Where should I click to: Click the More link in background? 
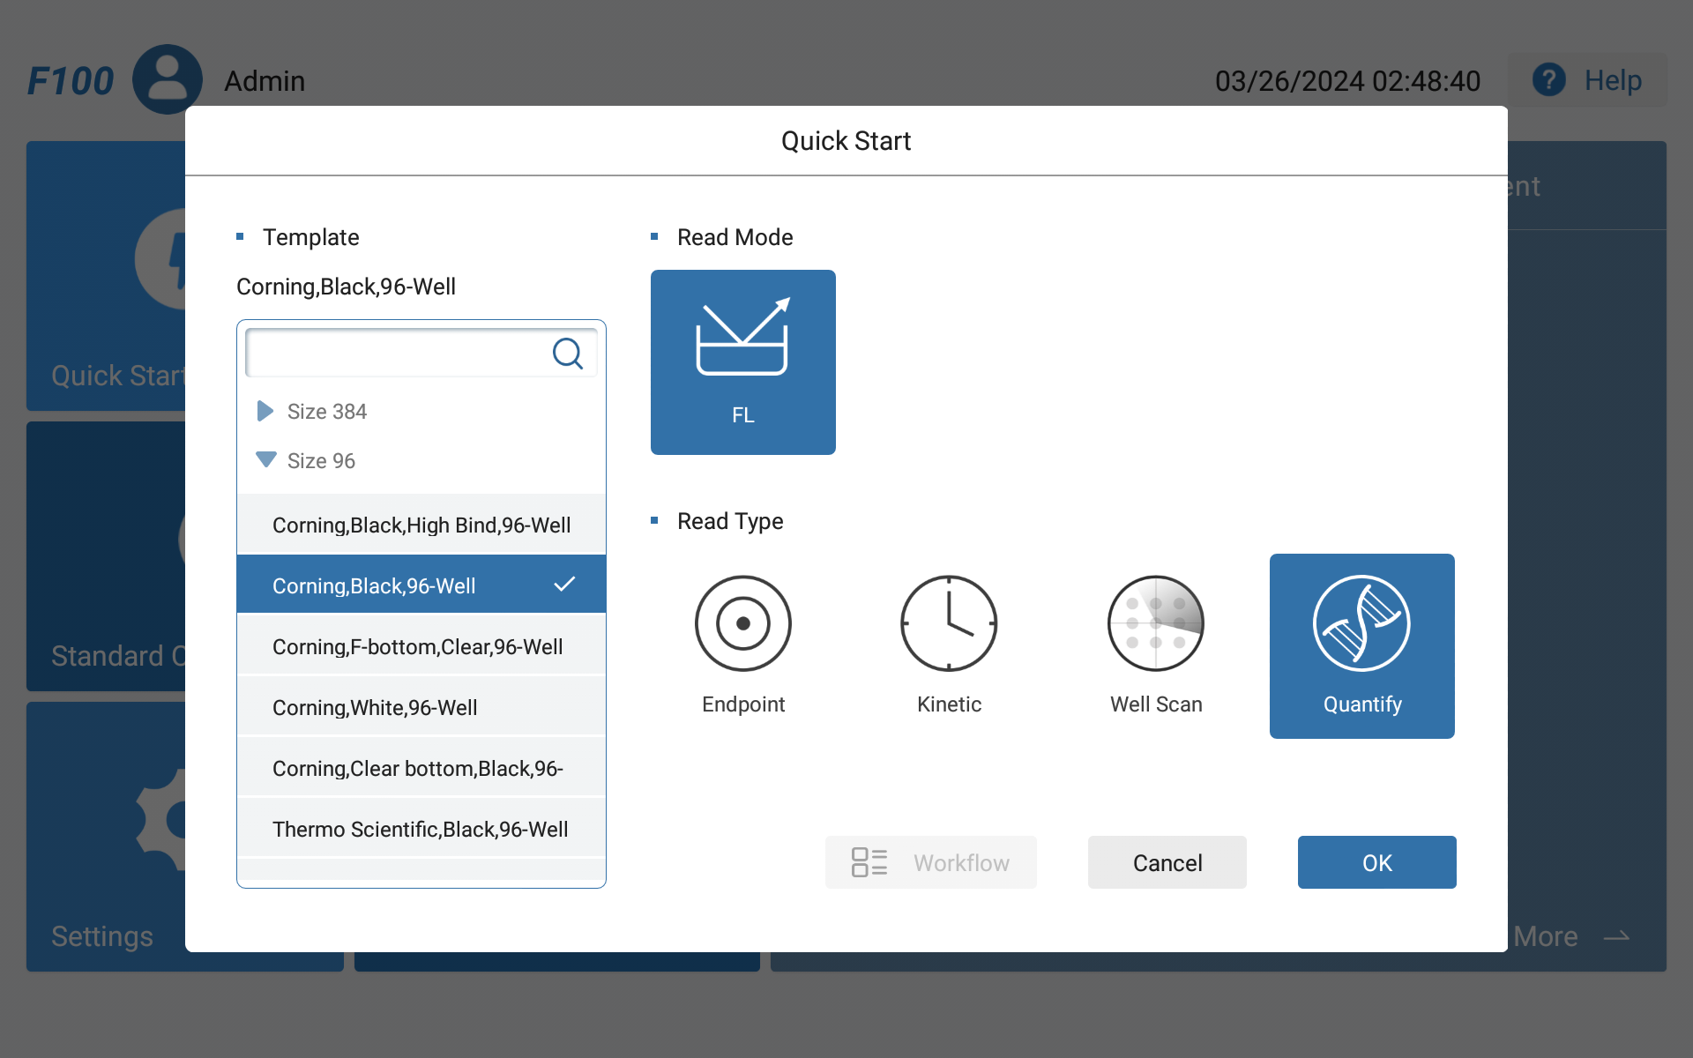click(x=1571, y=936)
